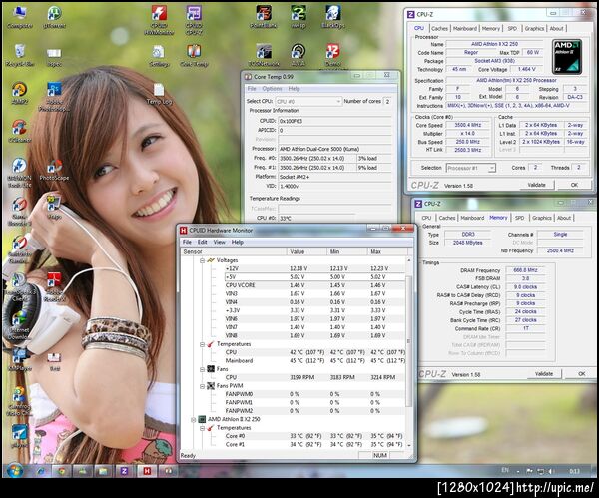Screen dimensions: 599x498
Task: Switch to SPD tab in bottom CPU-Z
Action: click(519, 218)
